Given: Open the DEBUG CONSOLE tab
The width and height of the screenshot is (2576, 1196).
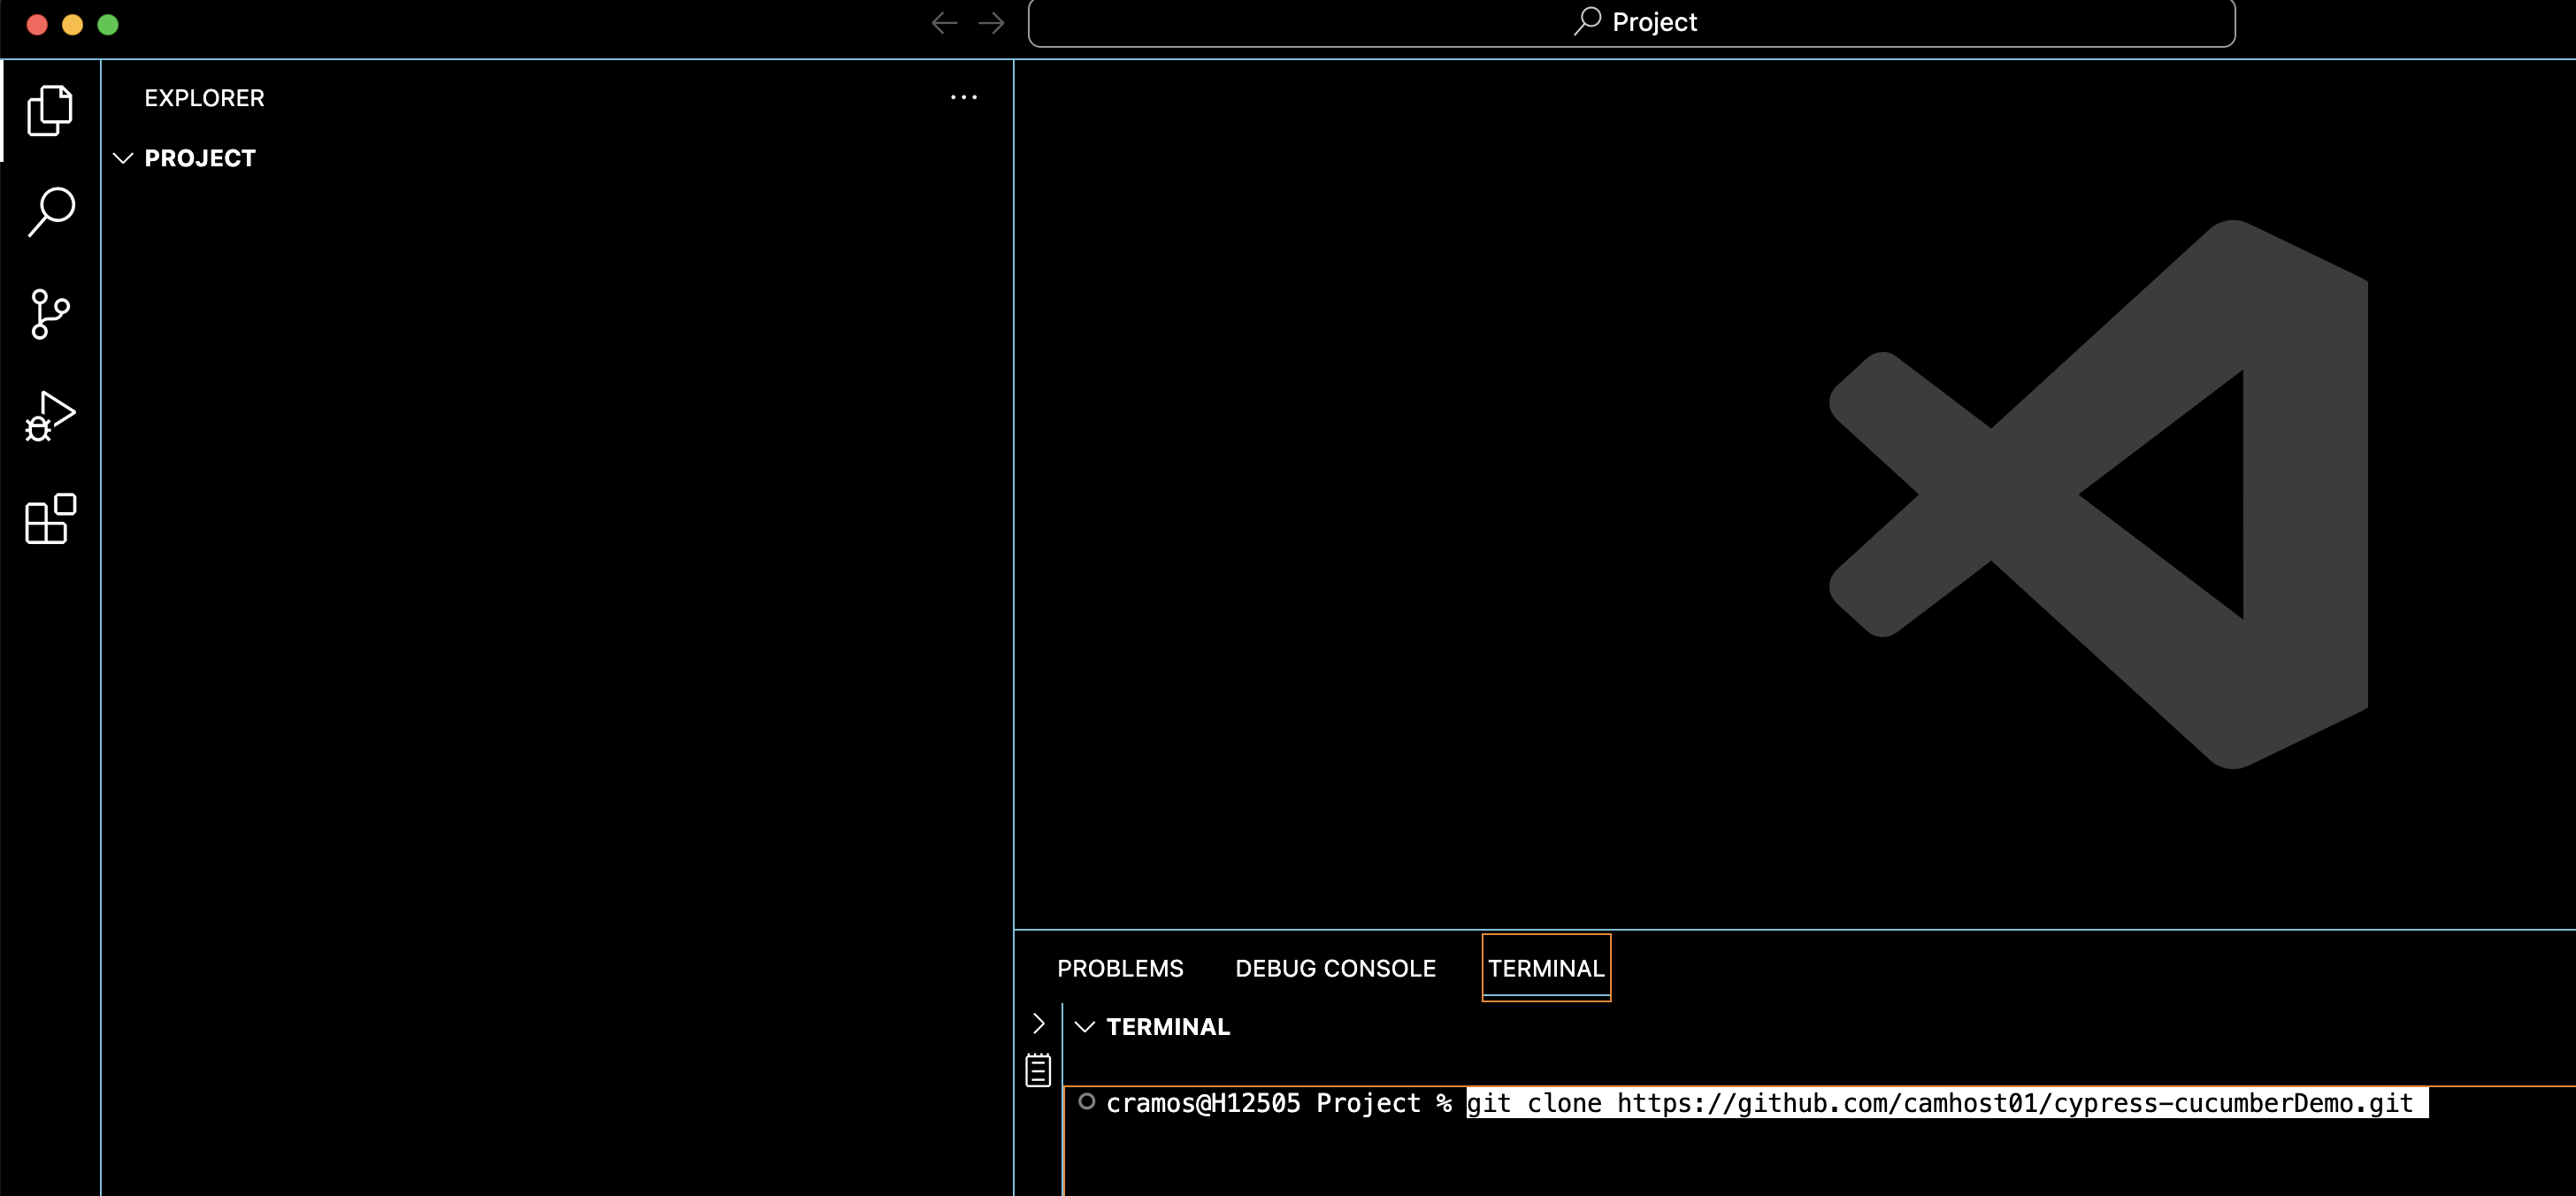Looking at the screenshot, I should click(1335, 968).
